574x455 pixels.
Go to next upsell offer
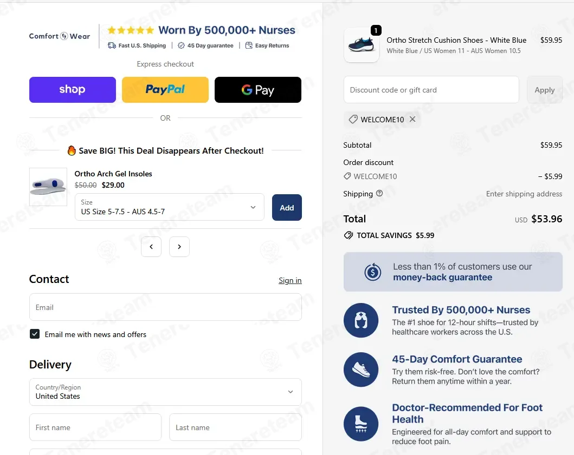click(179, 247)
